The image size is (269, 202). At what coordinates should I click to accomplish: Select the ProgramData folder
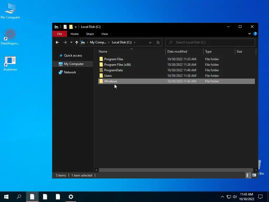tap(176, 70)
